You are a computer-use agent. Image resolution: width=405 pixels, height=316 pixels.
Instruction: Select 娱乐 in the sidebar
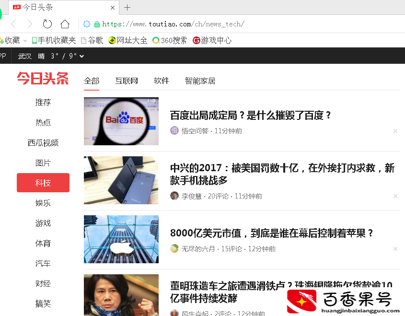[43, 203]
